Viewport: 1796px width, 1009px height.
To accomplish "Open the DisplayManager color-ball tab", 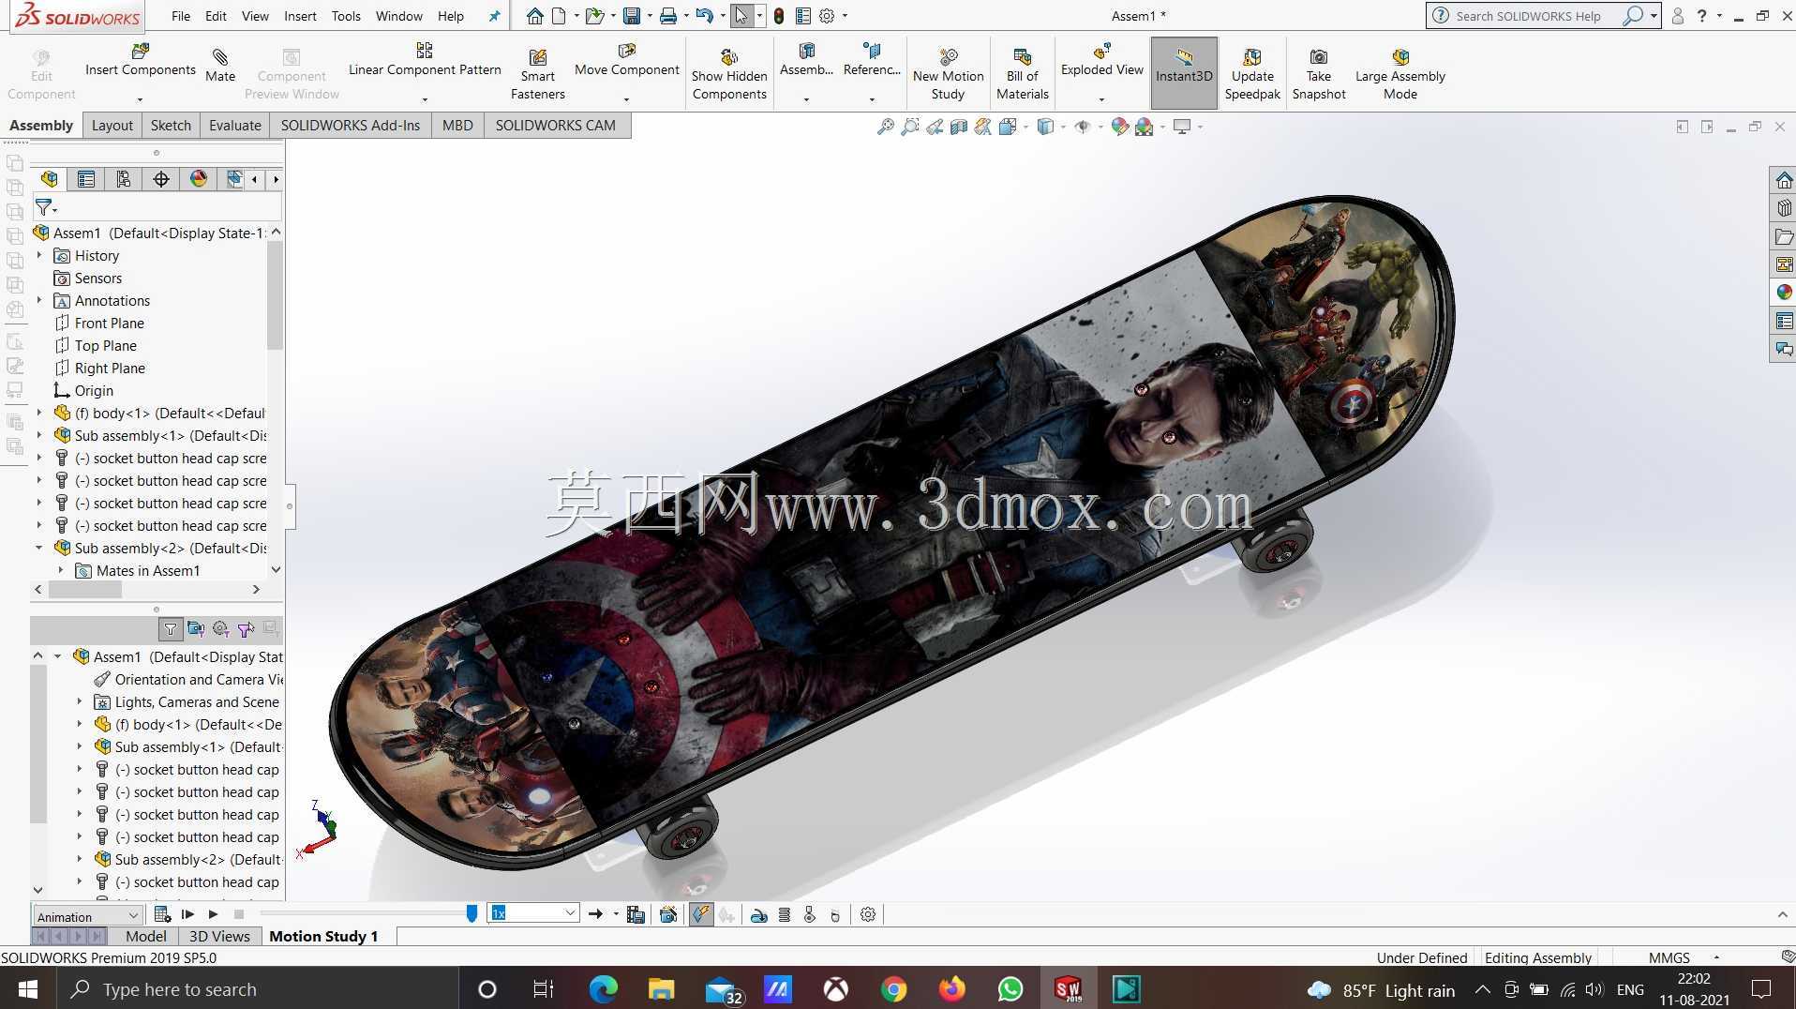I will 199,179.
